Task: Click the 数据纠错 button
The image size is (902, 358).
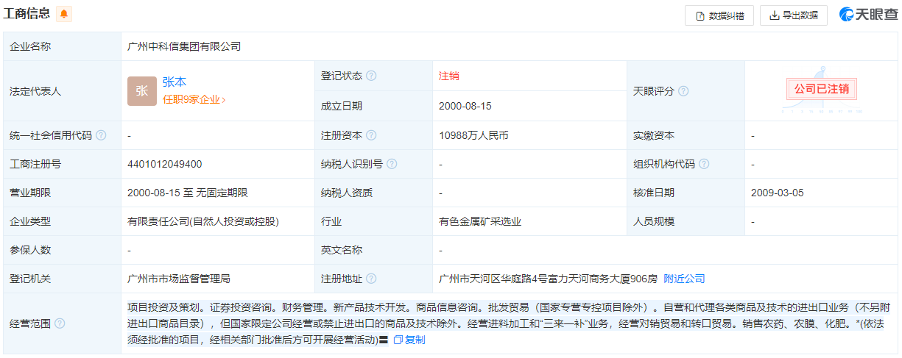Action: (719, 15)
